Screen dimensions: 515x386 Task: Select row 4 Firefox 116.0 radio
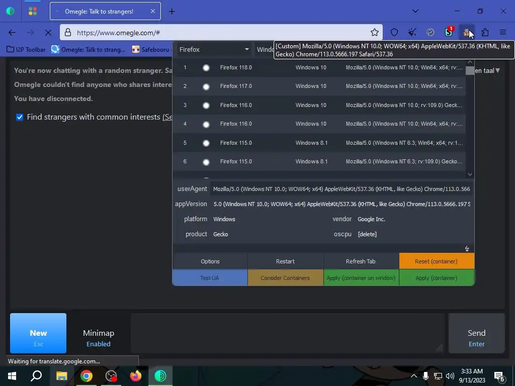tap(206, 124)
